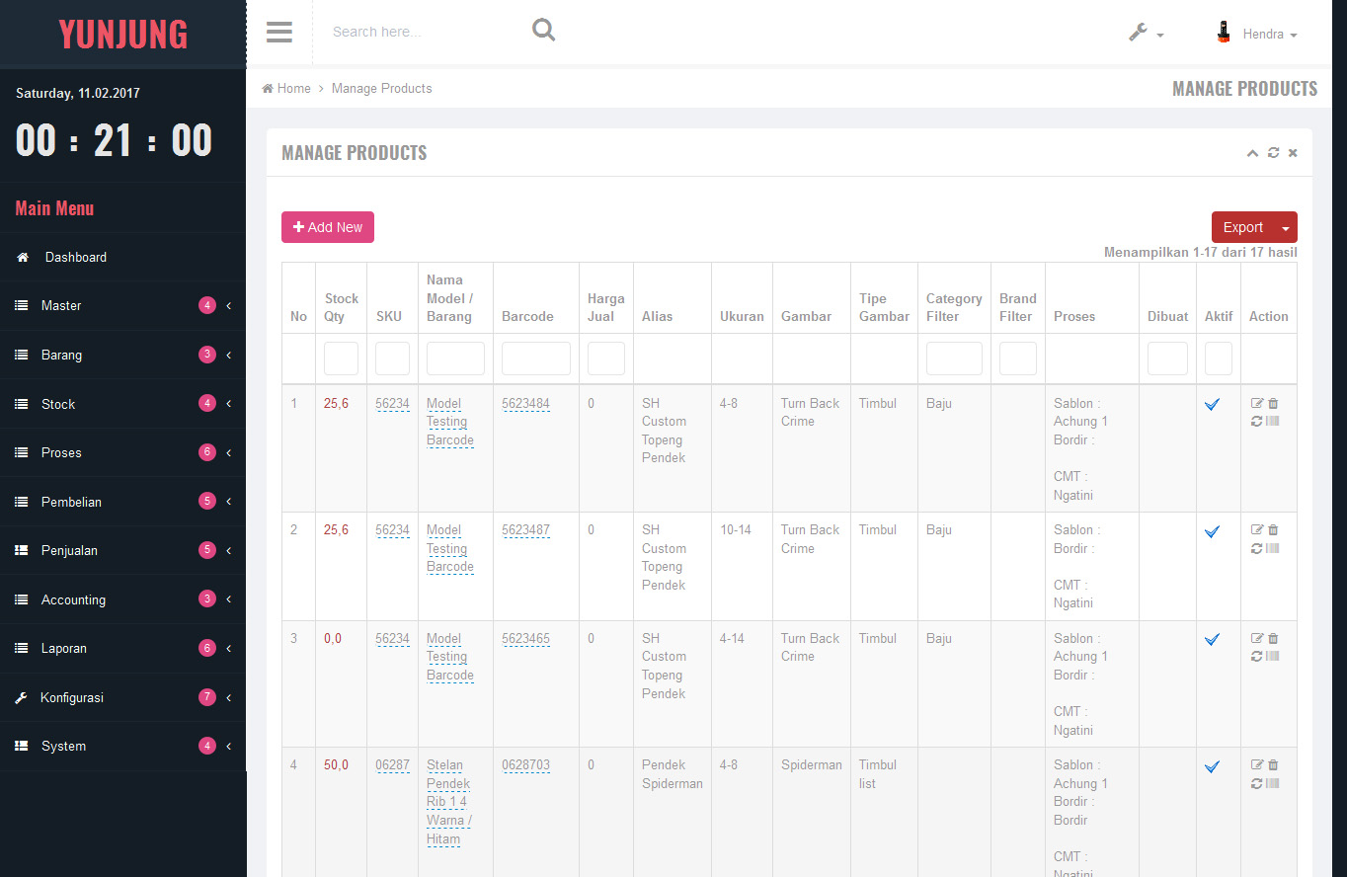Open the Hendra user dropdown
The width and height of the screenshot is (1347, 877).
point(1257,34)
